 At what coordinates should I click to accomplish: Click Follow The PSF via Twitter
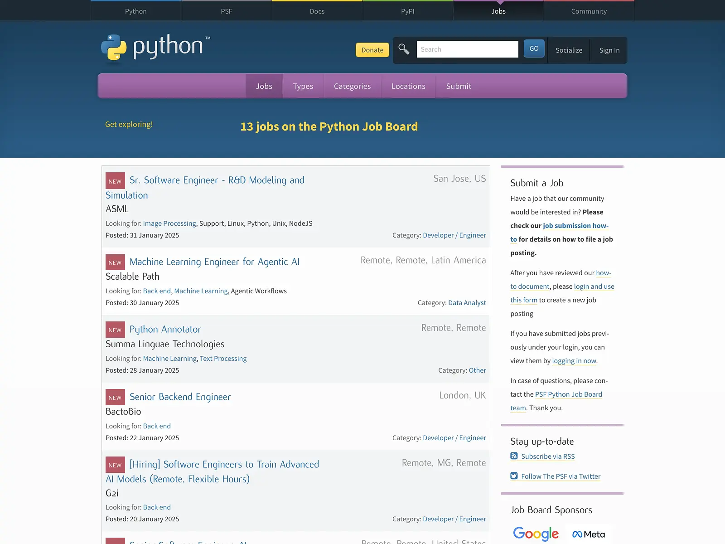(x=561, y=476)
